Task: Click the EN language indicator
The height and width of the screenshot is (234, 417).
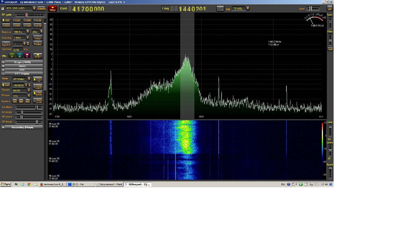Action: [283, 185]
